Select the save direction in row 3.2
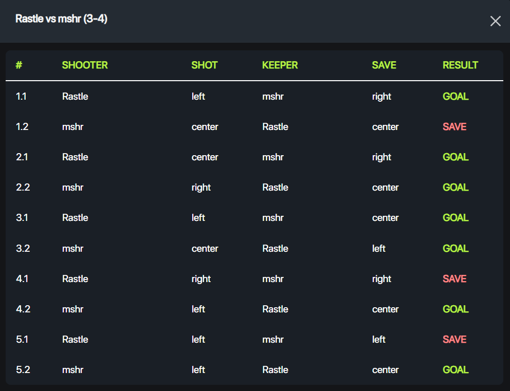This screenshot has height=391, width=510. 378,249
